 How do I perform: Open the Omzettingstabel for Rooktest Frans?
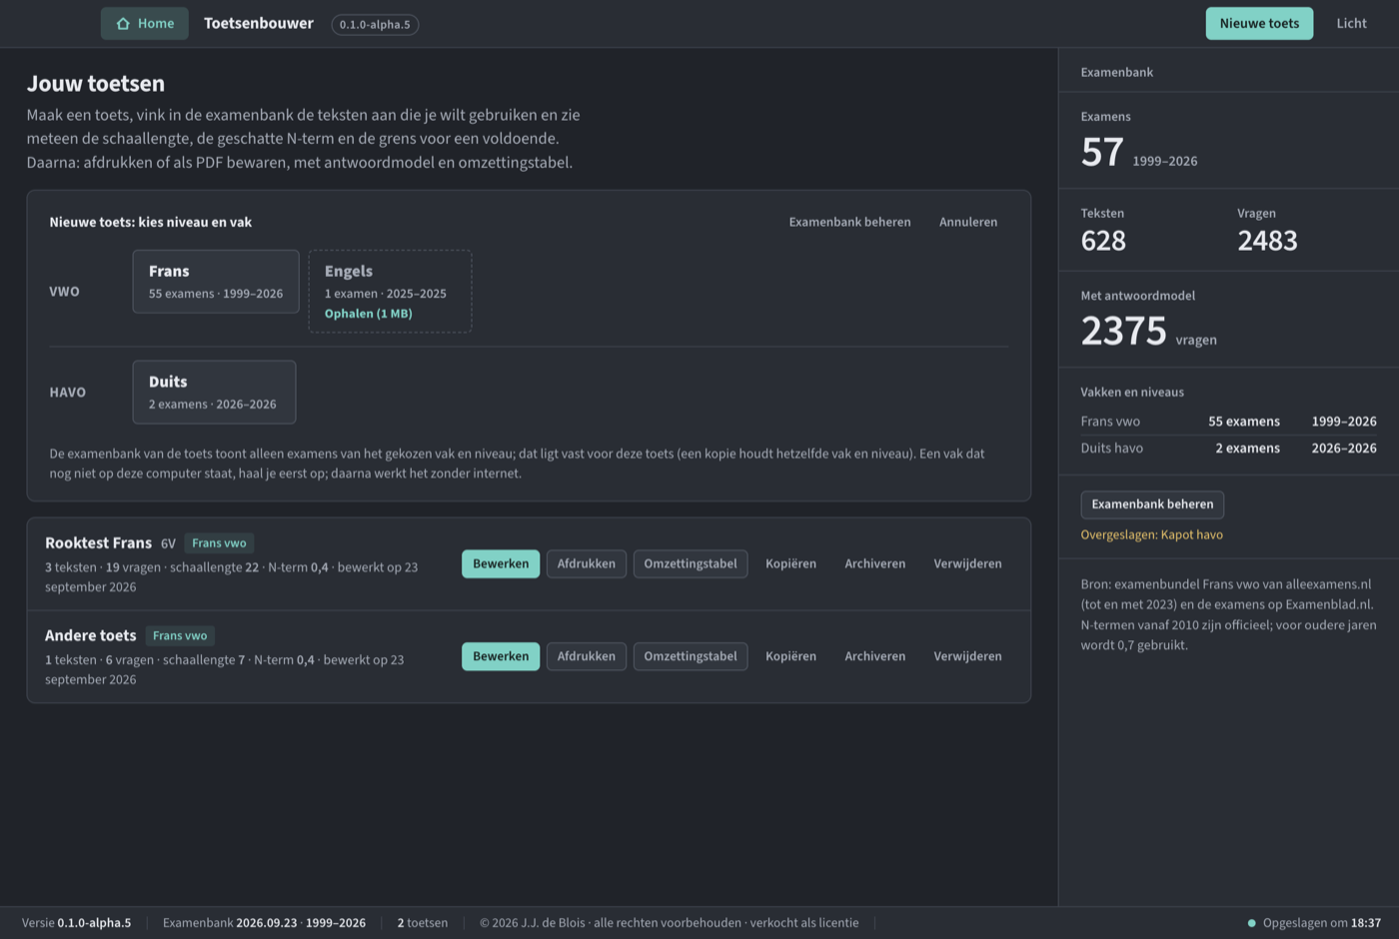point(691,563)
